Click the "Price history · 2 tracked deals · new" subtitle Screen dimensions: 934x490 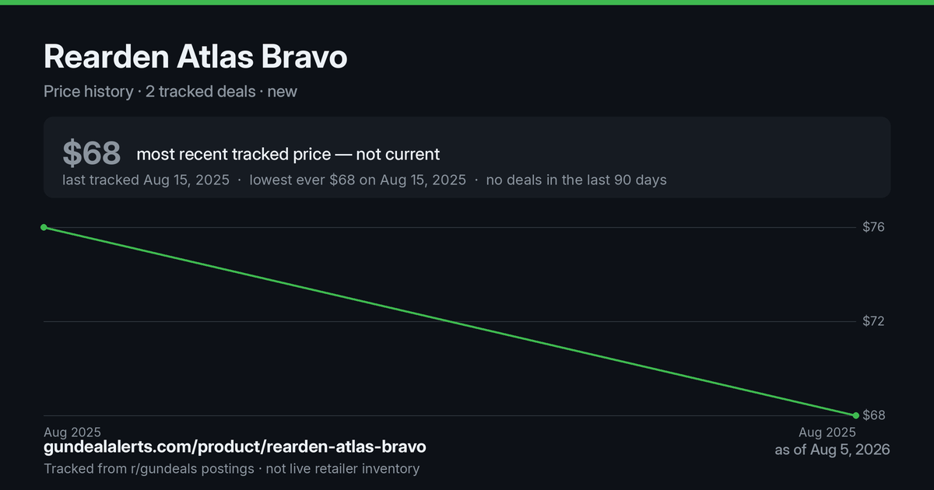170,91
